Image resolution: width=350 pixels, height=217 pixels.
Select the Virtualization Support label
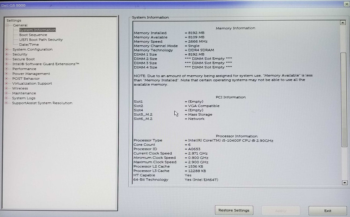pyautogui.click(x=32, y=83)
